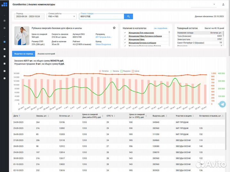The image size is (230, 172).
Task: Open the Telegram chat bubble
Action: click(222, 104)
